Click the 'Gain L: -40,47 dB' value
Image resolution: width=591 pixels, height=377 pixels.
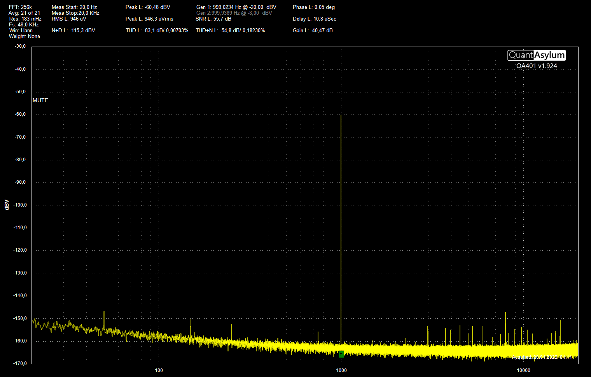point(313,30)
